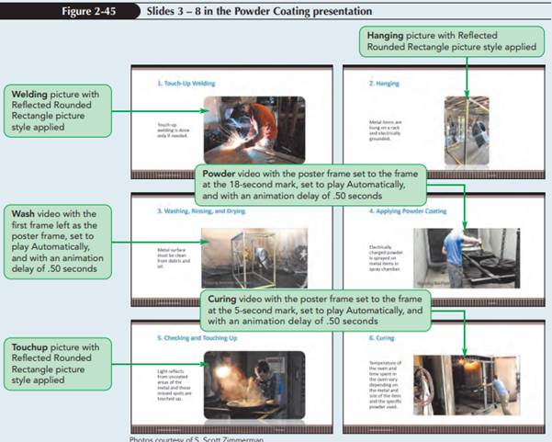Image resolution: width=552 pixels, height=442 pixels.
Task: Click the 'Figure 2-45' heading label
Action: click(89, 11)
